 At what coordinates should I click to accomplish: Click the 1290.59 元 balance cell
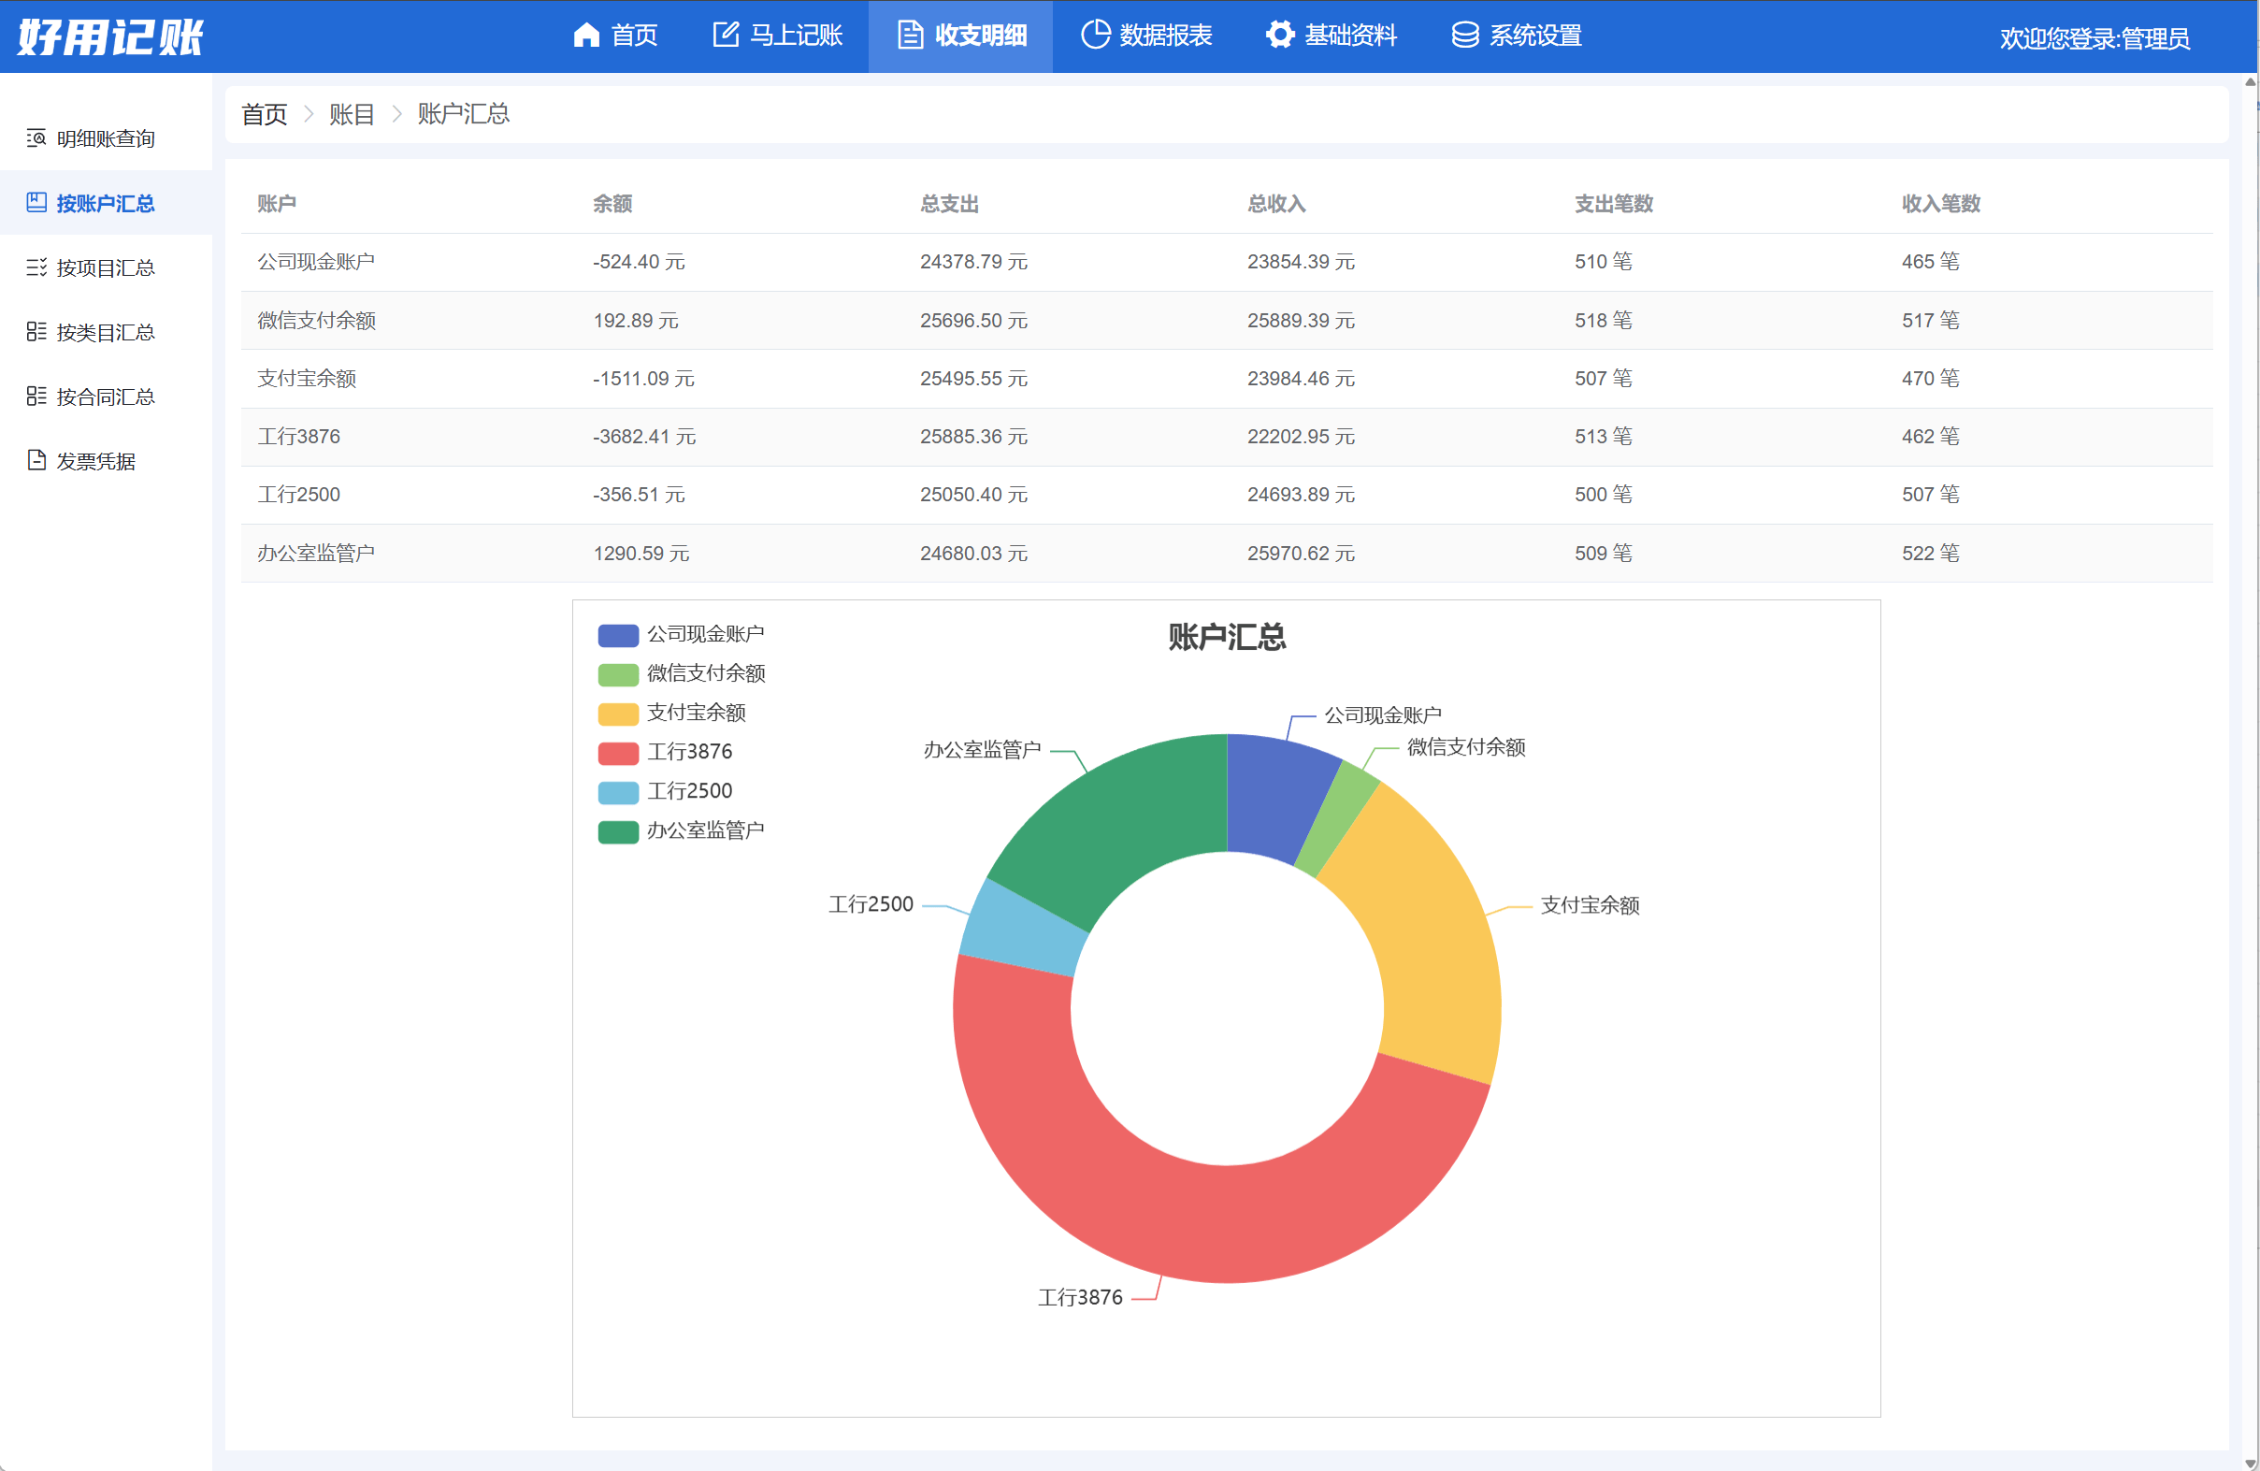[x=641, y=554]
